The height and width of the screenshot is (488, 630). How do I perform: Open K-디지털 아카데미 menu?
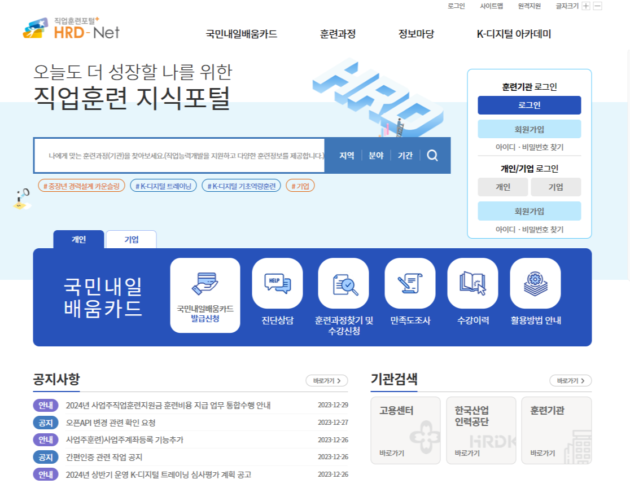coord(514,34)
